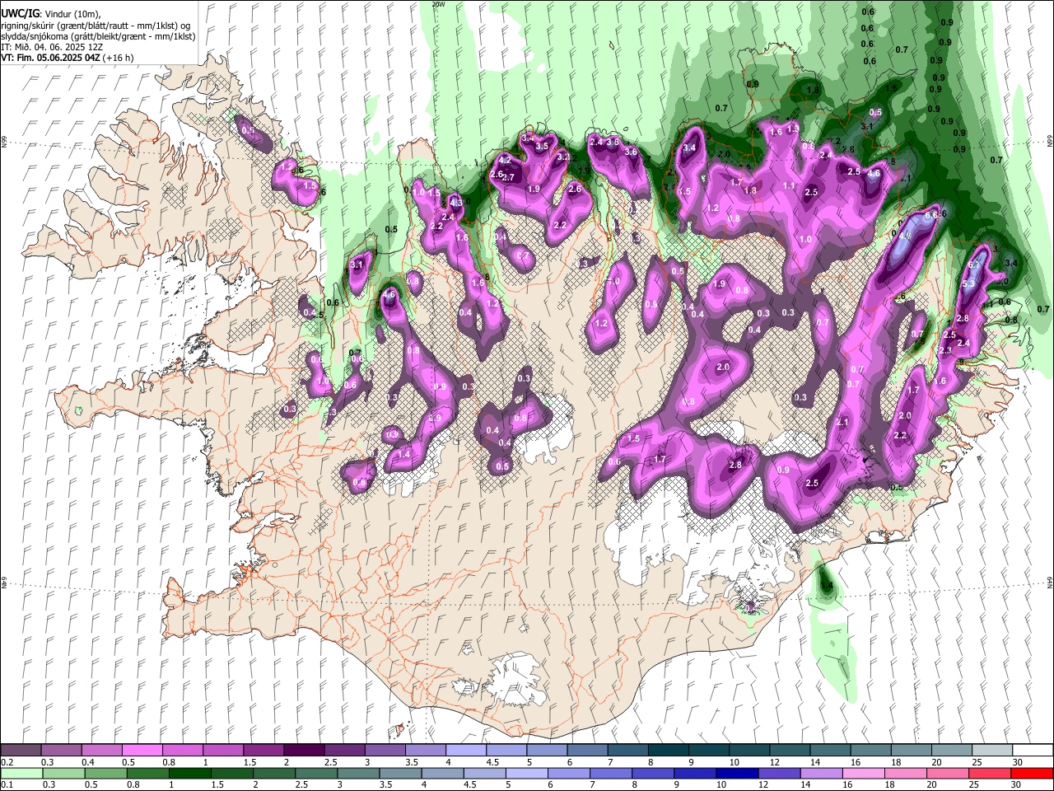Click the 0.2 label in the snow legend
Image resolution: width=1054 pixels, height=791 pixels.
click(6, 762)
